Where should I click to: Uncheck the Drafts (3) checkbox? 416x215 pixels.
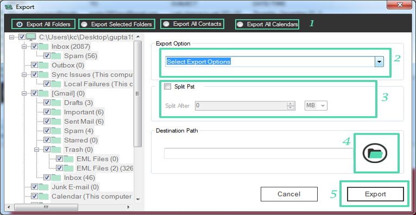click(47, 103)
